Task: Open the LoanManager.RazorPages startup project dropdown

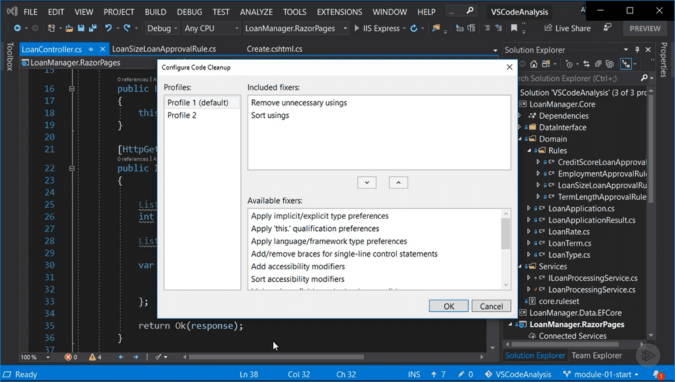Action: click(x=296, y=28)
